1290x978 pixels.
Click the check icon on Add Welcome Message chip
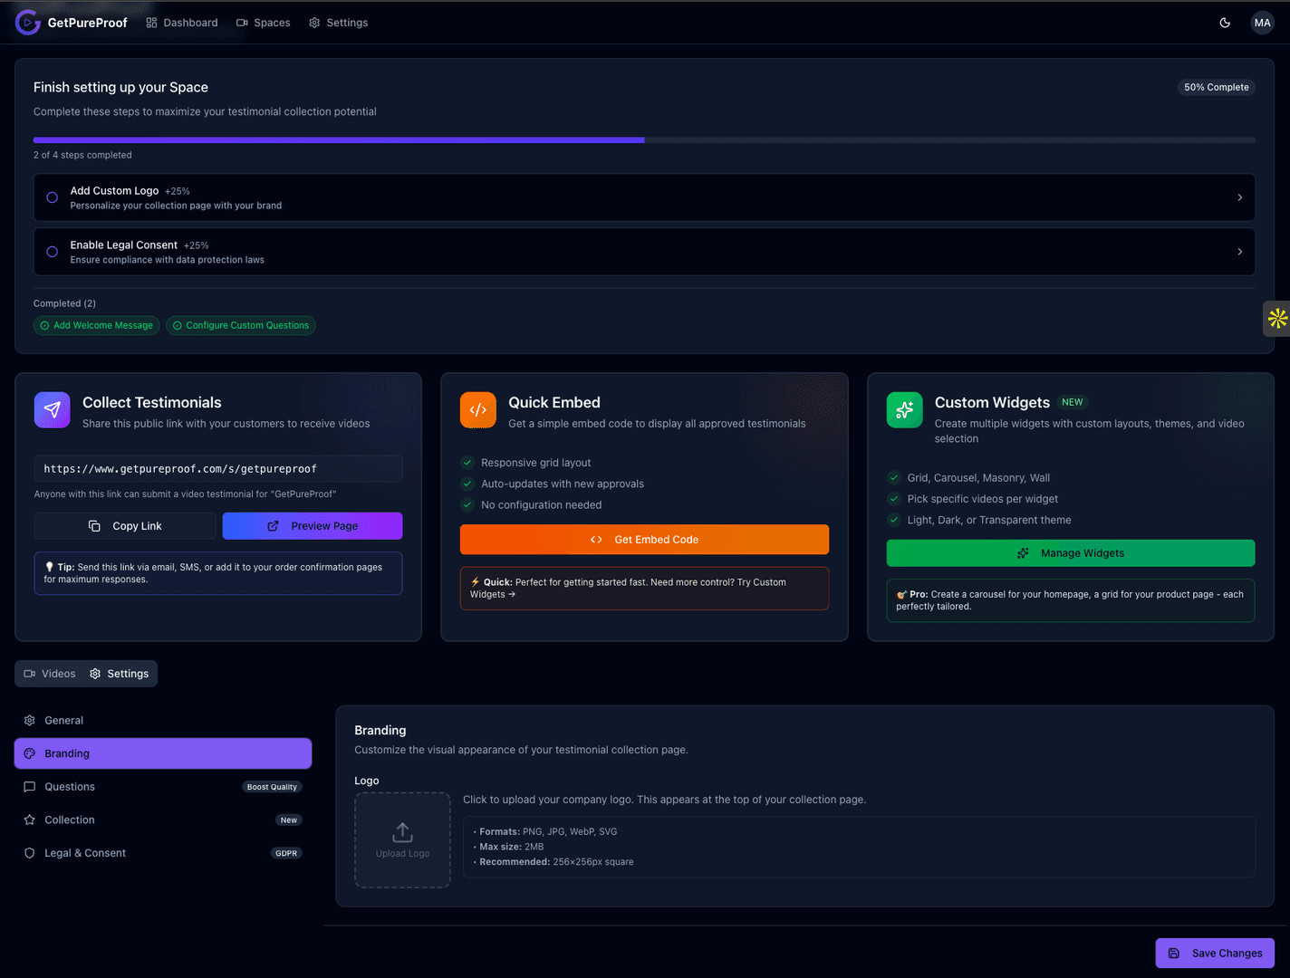coord(44,326)
